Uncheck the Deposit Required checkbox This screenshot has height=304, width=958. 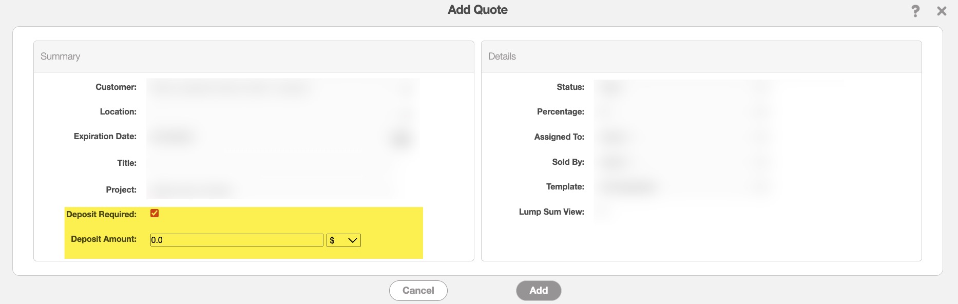click(x=155, y=213)
